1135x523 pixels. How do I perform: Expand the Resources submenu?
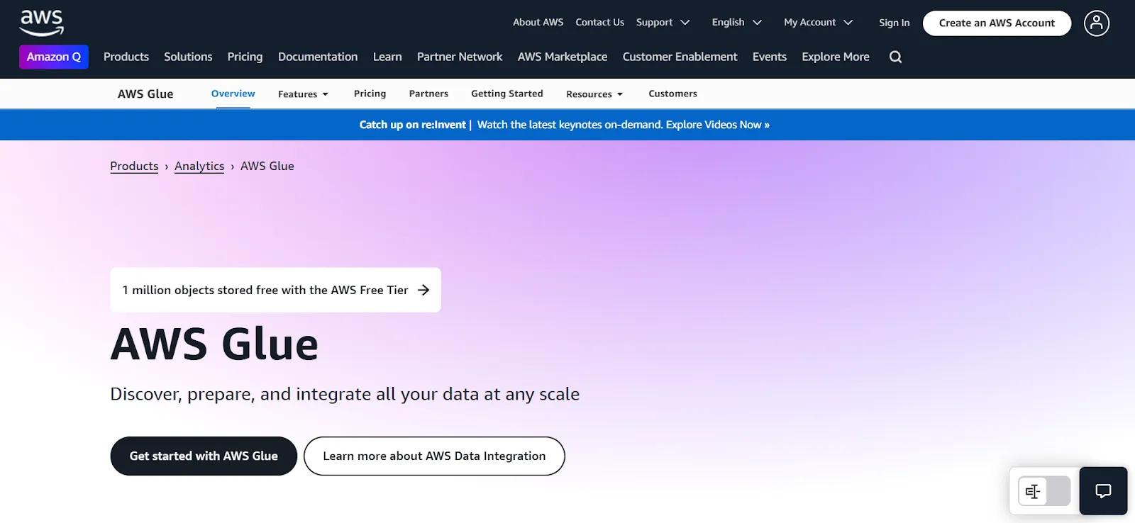(594, 94)
